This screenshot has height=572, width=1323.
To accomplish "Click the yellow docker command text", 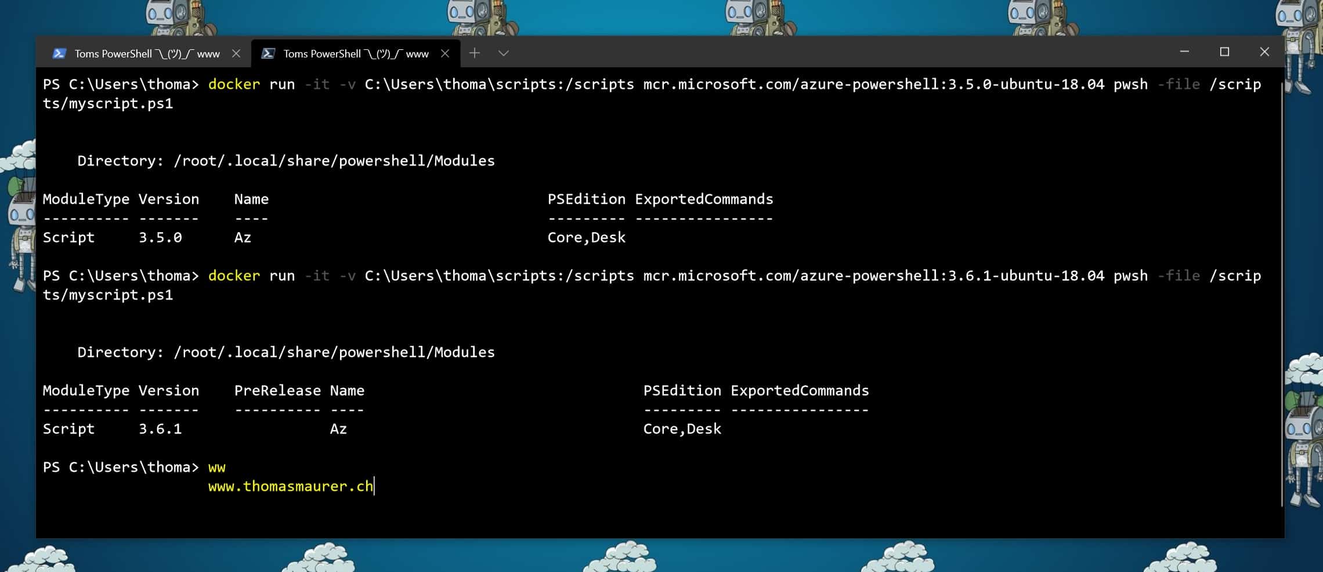I will click(233, 84).
